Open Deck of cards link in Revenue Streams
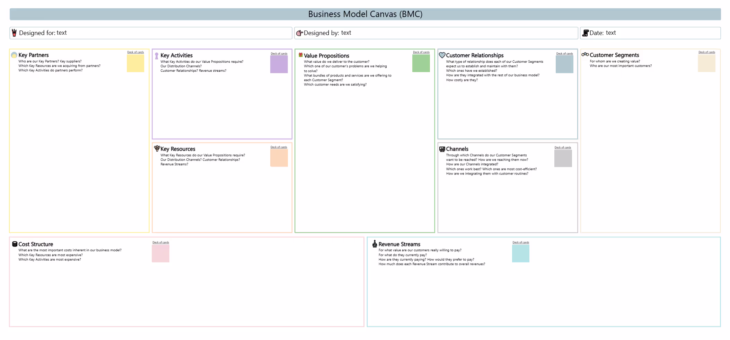This screenshot has width=730, height=340. tap(521, 242)
